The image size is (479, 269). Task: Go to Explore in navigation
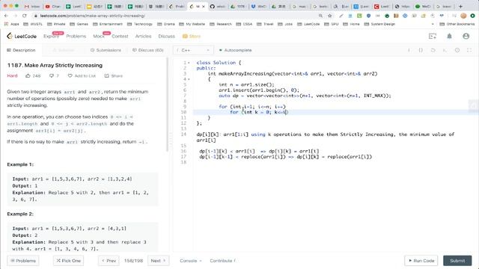click(x=51, y=36)
